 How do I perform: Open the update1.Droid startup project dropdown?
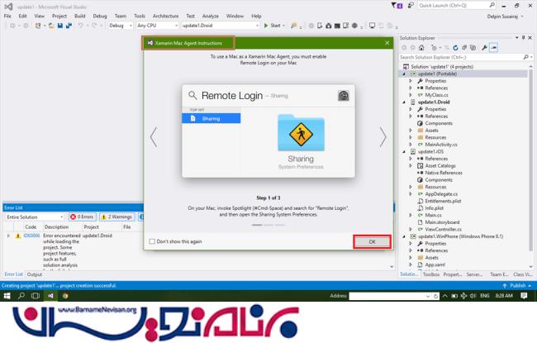click(221, 26)
